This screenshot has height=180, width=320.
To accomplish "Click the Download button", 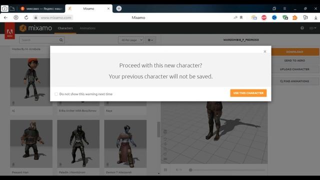I will pyautogui.click(x=294, y=51).
